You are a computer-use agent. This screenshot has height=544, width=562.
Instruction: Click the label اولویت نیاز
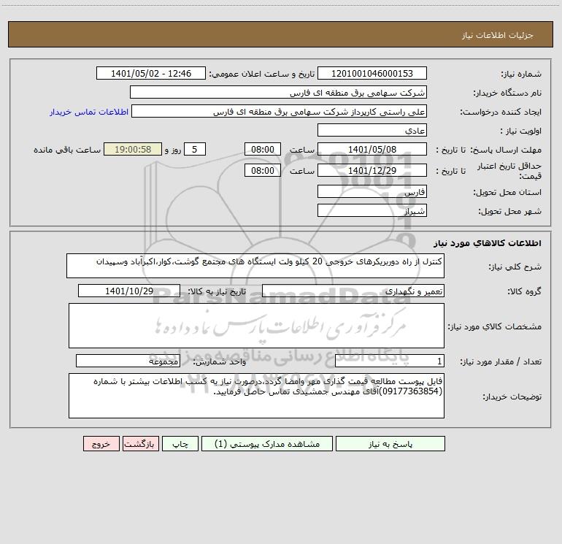521,131
